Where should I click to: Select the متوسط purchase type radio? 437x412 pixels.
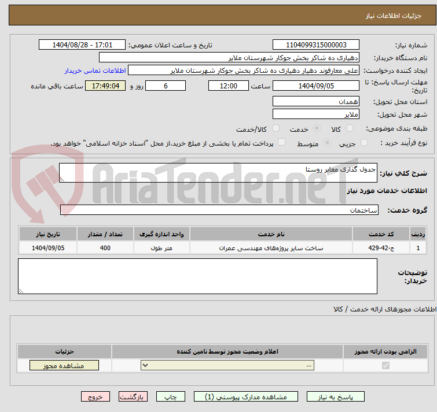[x=327, y=143]
